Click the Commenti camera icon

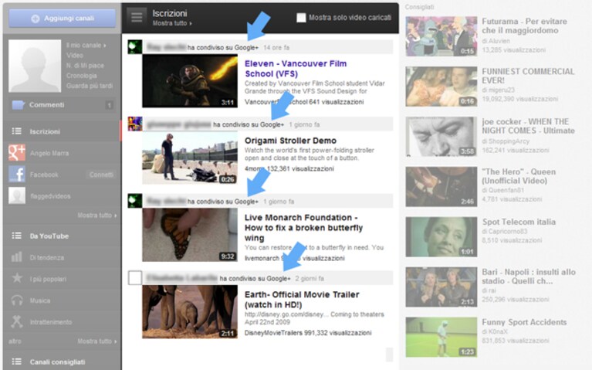click(x=18, y=105)
